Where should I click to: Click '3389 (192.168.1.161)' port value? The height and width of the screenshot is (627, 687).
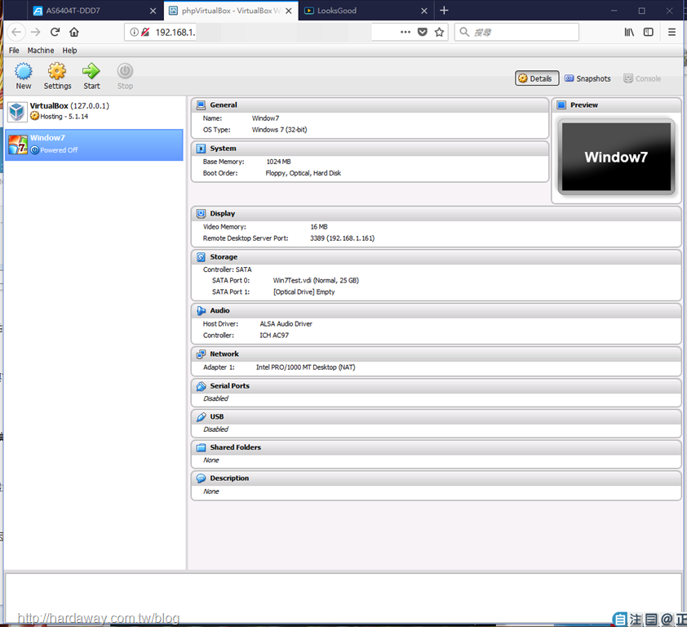point(342,238)
